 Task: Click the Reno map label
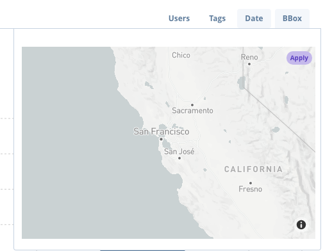click(249, 57)
